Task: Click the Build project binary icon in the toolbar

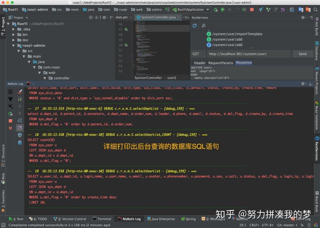Action: [167, 9]
